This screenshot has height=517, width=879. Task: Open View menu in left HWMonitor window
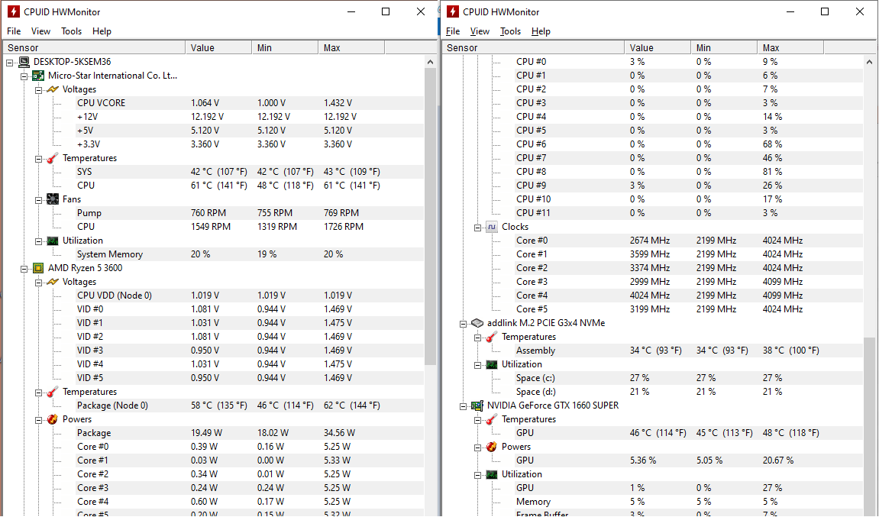click(x=40, y=31)
